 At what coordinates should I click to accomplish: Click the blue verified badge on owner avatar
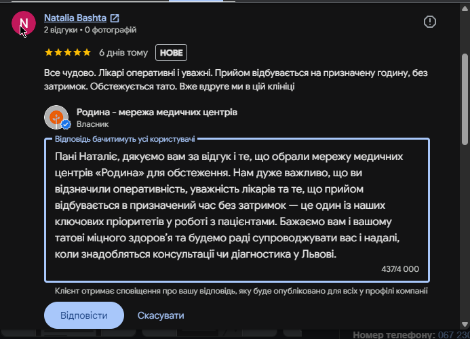[66, 124]
